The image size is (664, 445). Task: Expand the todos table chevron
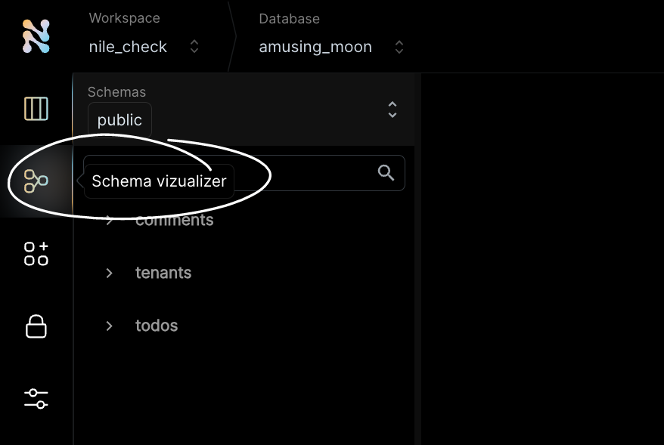tap(109, 326)
